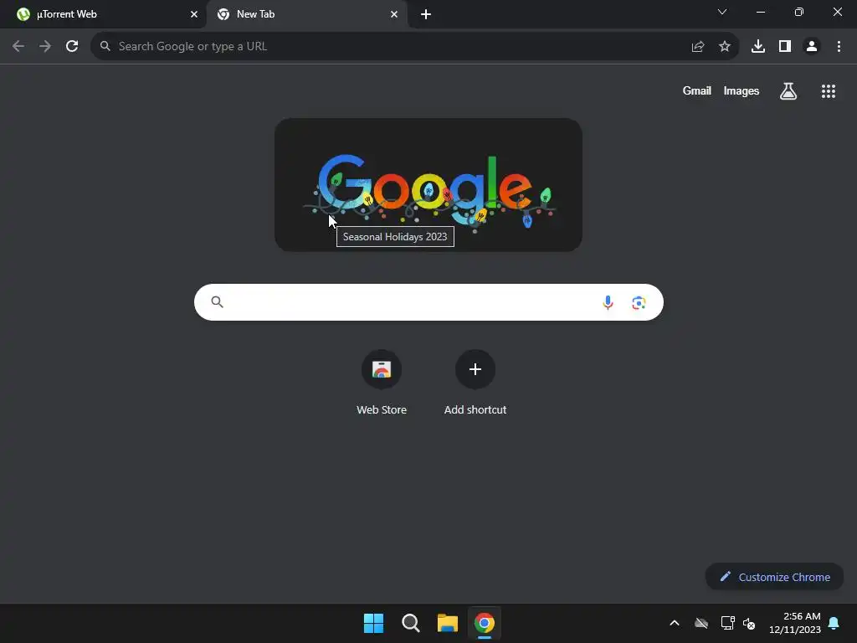
Task: Share this page via share icon
Action: [x=698, y=47]
